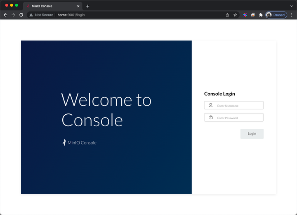Open the Paused profile menu
297x215 pixels.
coord(276,15)
